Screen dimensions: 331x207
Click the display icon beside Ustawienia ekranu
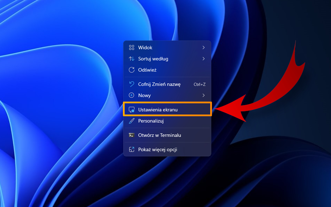tap(132, 109)
